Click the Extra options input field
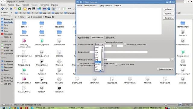 (119, 52)
